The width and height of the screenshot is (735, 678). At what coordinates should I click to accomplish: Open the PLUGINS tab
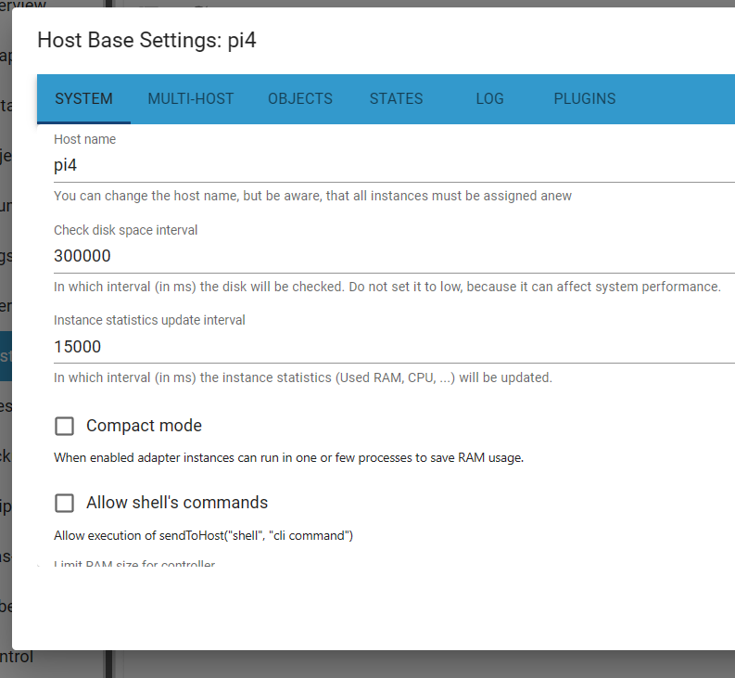pyautogui.click(x=584, y=99)
